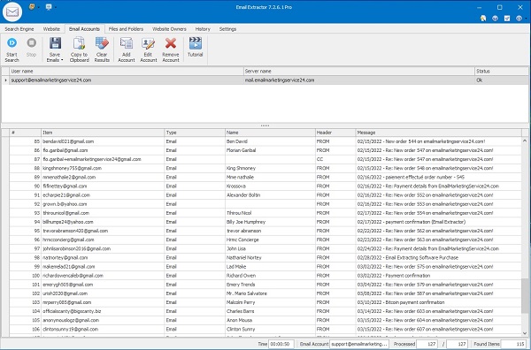Click the Edit Account pencil icon
Viewport: 531px width, 350px height.
click(x=149, y=43)
